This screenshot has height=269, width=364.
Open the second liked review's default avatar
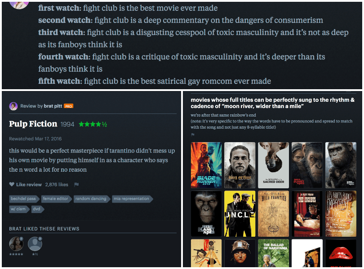pyautogui.click(x=35, y=244)
